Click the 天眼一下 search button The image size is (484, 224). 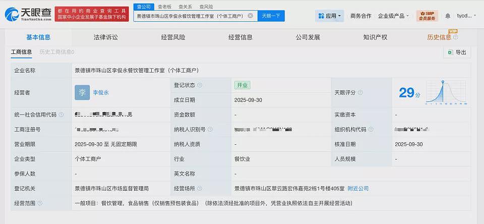[x=271, y=16]
